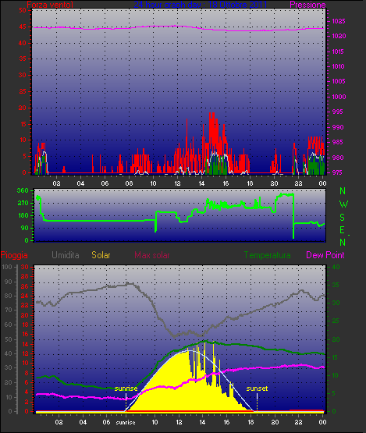Click the Umidita legend label

click(66, 255)
